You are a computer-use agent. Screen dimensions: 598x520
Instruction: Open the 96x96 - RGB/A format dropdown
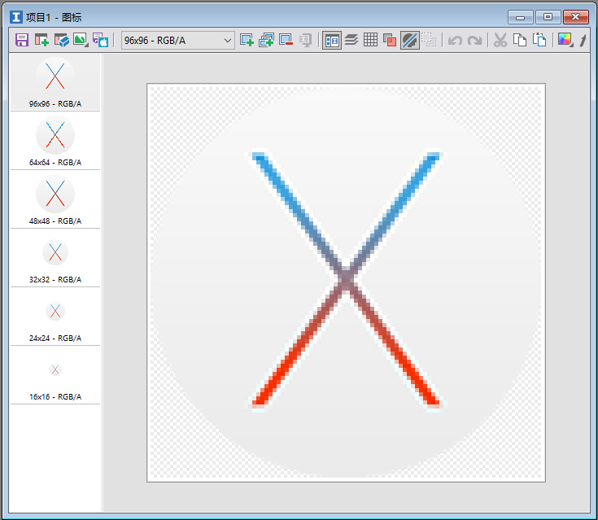click(x=177, y=40)
